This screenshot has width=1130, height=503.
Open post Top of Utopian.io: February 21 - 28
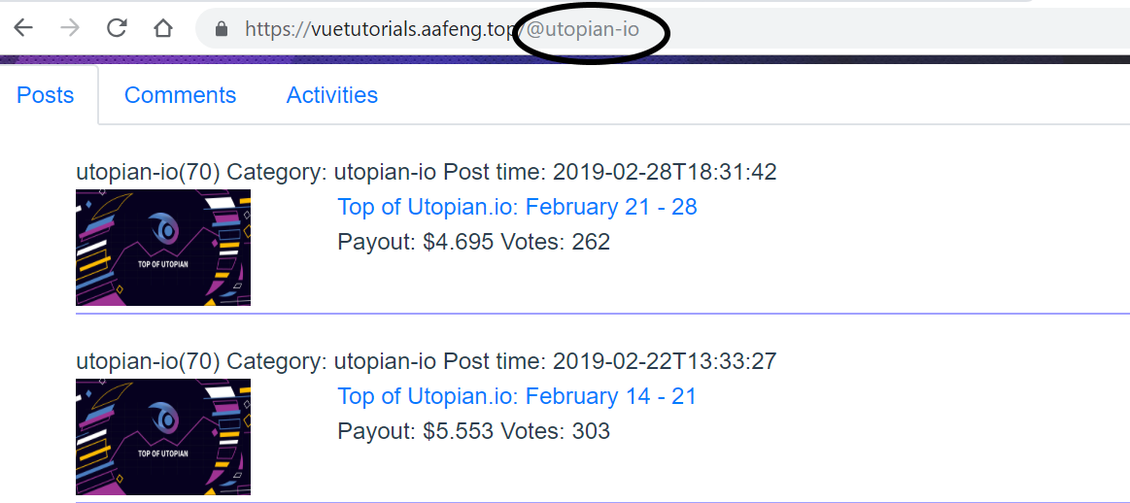coord(518,207)
